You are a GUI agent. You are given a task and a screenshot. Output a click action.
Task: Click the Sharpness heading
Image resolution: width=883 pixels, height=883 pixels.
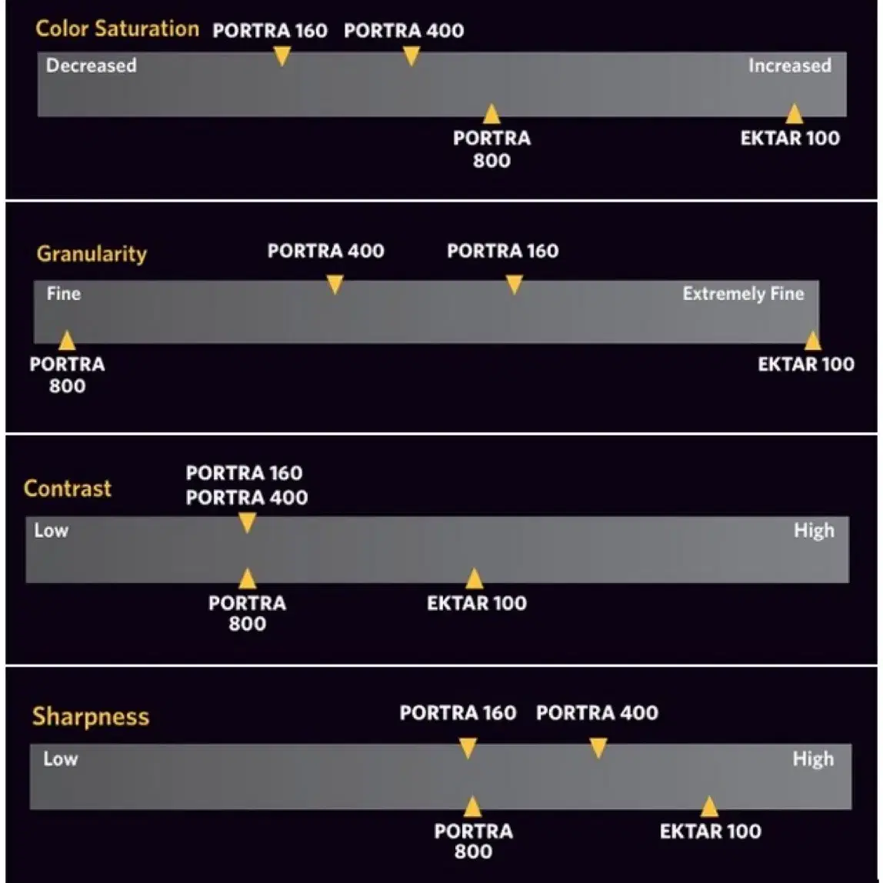tap(91, 717)
